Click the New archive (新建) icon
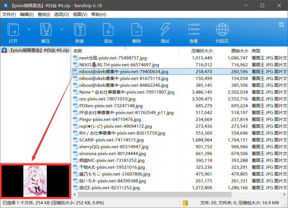 [x=80, y=30]
